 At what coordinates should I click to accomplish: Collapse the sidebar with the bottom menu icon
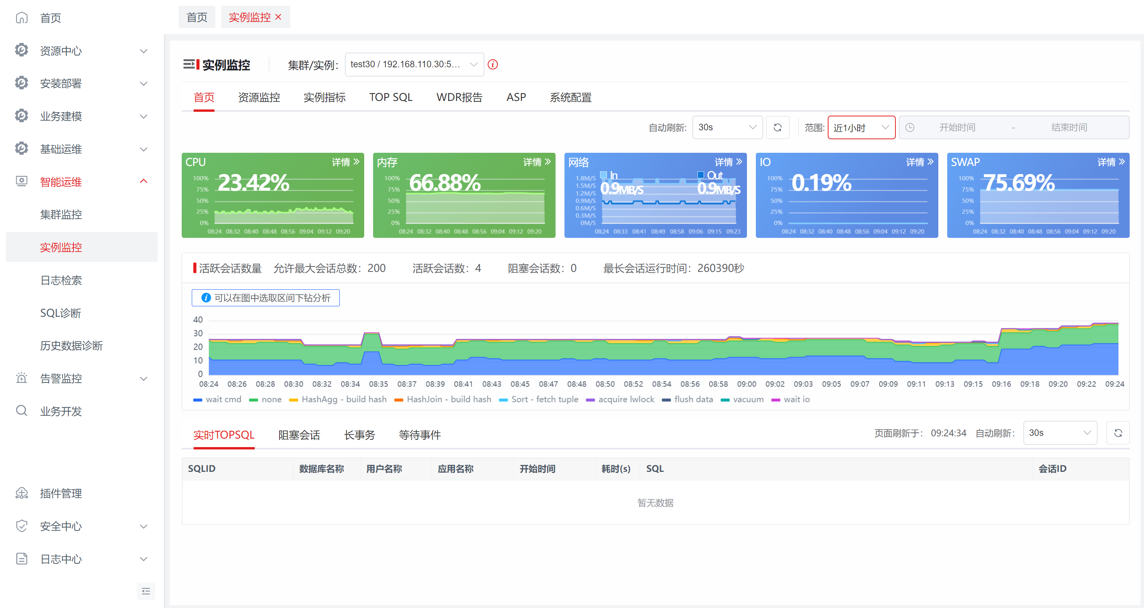point(146,591)
